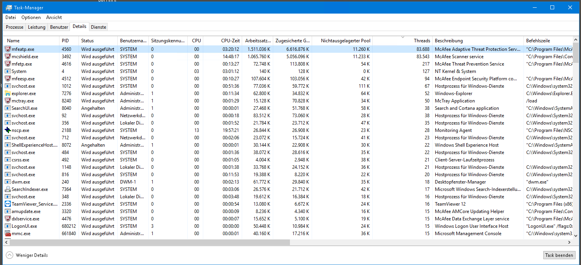Click the dxlservice.exe shield icon
581x265 pixels.
(8, 219)
